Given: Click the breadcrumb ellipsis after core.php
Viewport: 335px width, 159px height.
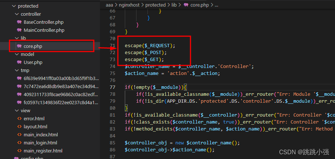Looking at the screenshot, I should [x=216, y=5].
